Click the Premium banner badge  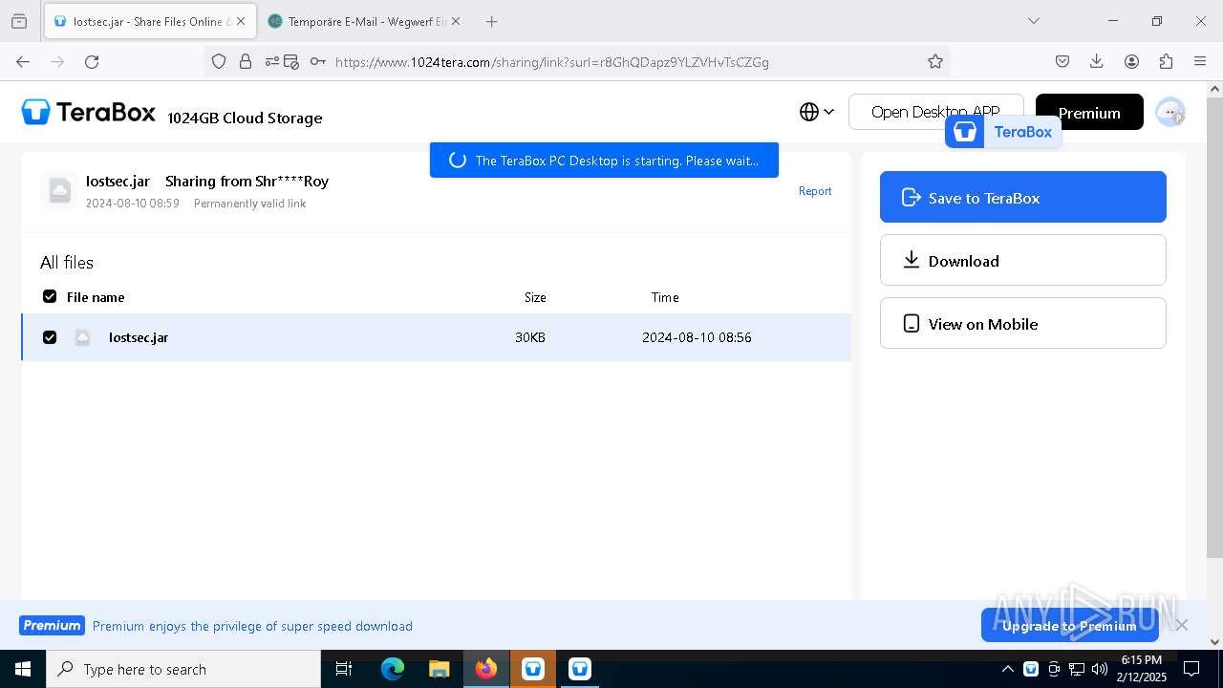coord(52,626)
